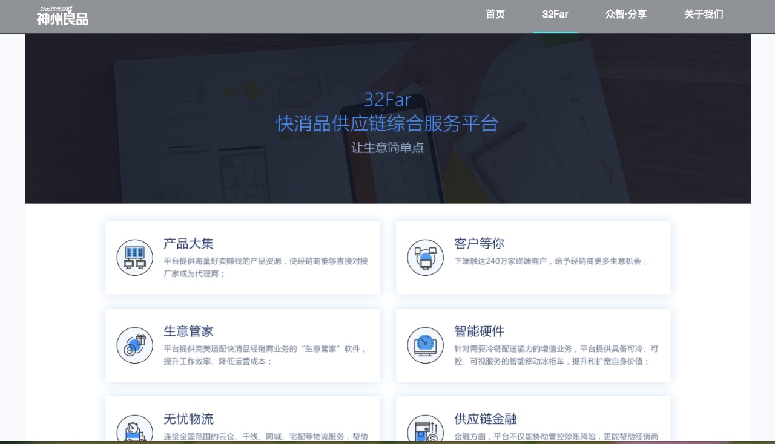The image size is (775, 444).
Task: Click the description 下端触达240万家终端客户
Action: [551, 261]
